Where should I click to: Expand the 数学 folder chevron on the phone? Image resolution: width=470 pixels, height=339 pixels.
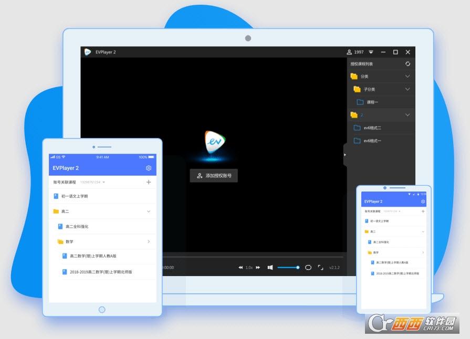[423, 252]
